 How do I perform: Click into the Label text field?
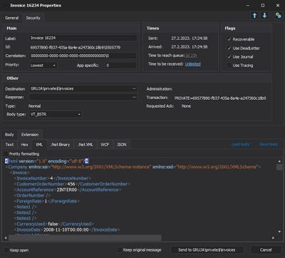[x=83, y=38]
